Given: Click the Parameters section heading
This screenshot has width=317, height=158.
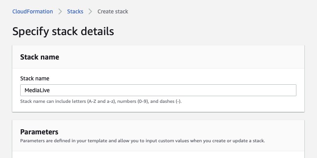Looking at the screenshot, I should [x=39, y=132].
